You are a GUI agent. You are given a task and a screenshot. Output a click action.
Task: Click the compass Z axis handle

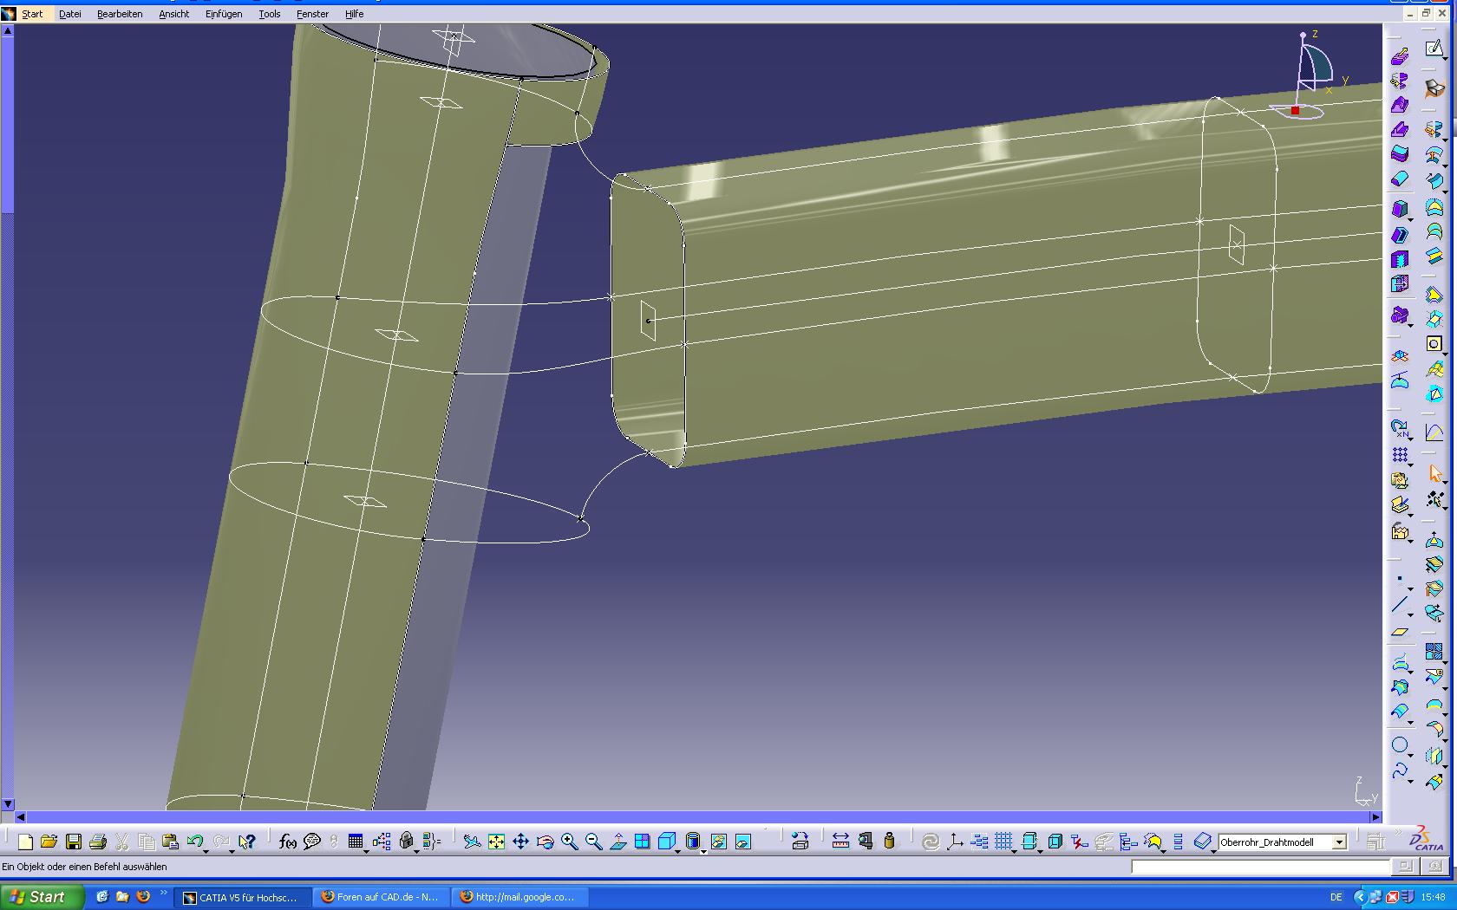click(x=1303, y=35)
